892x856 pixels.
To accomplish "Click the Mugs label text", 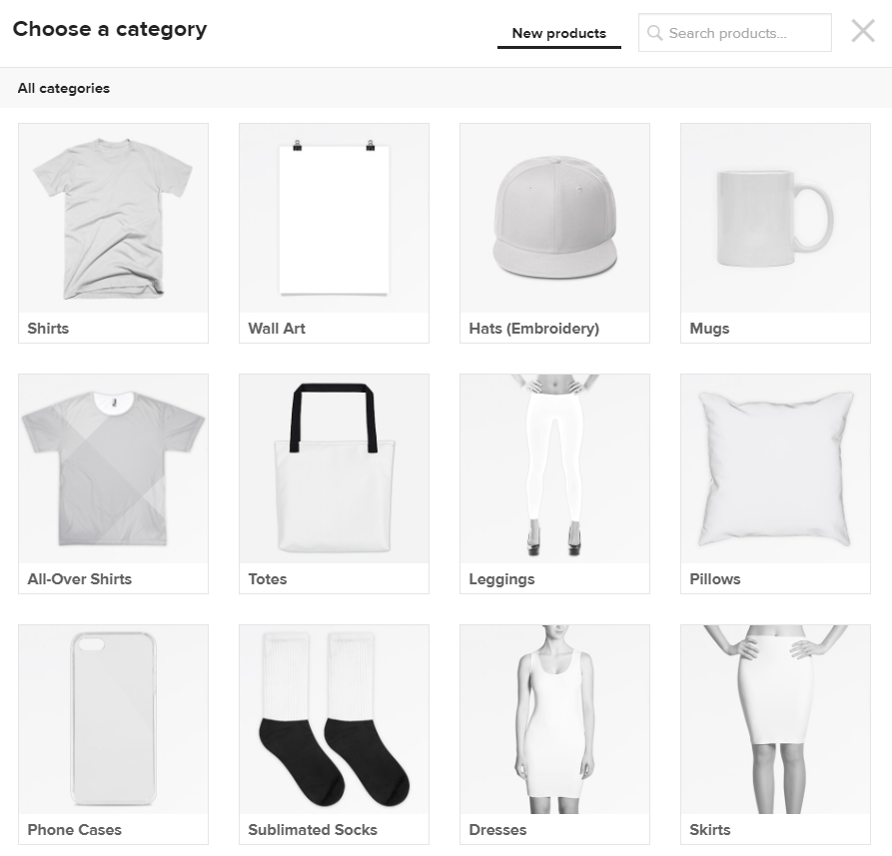I will 709,329.
